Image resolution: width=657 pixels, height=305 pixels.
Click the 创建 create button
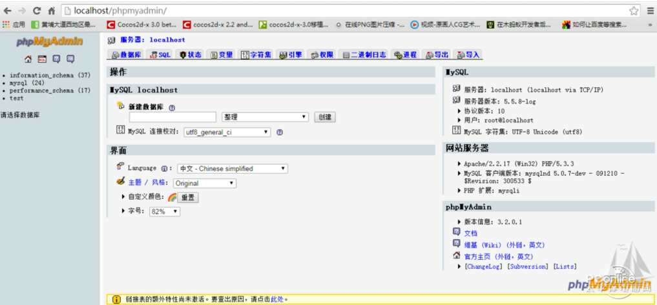[325, 118]
